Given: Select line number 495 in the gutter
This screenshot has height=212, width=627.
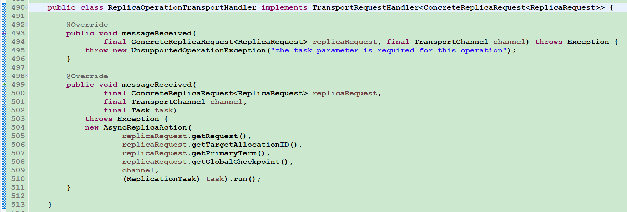Looking at the screenshot, I should pos(18,50).
